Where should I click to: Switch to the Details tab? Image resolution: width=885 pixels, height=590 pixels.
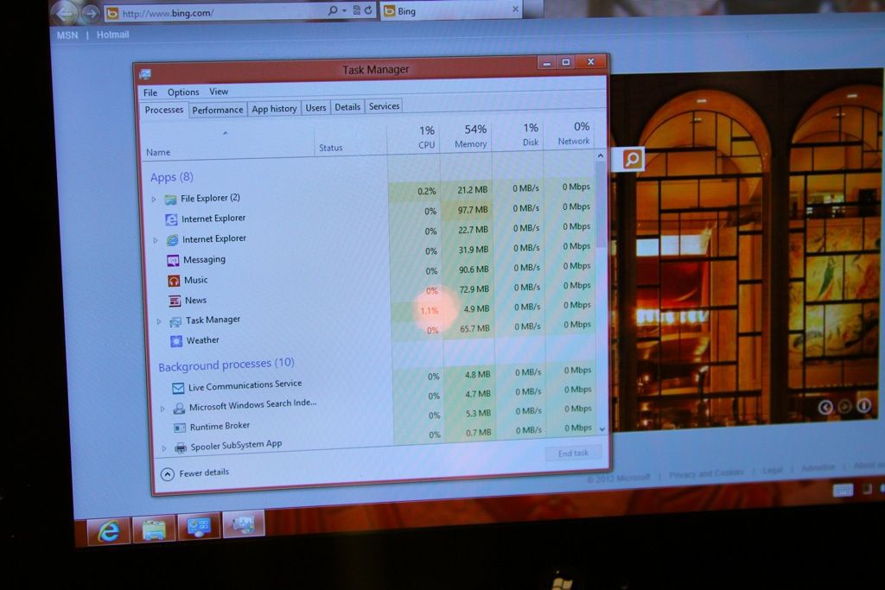pos(347,107)
